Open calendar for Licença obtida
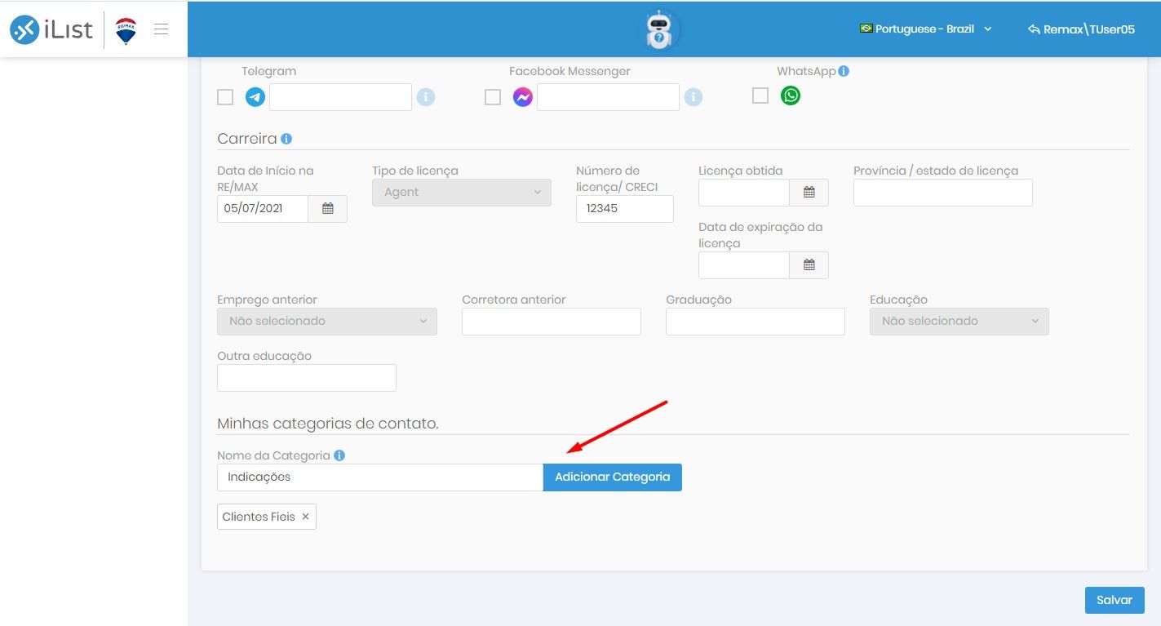Image resolution: width=1161 pixels, height=626 pixels. [809, 193]
